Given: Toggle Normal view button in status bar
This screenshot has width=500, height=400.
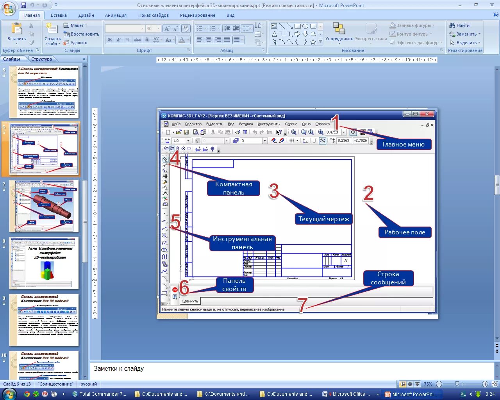Looking at the screenshot, I should click(x=403, y=384).
